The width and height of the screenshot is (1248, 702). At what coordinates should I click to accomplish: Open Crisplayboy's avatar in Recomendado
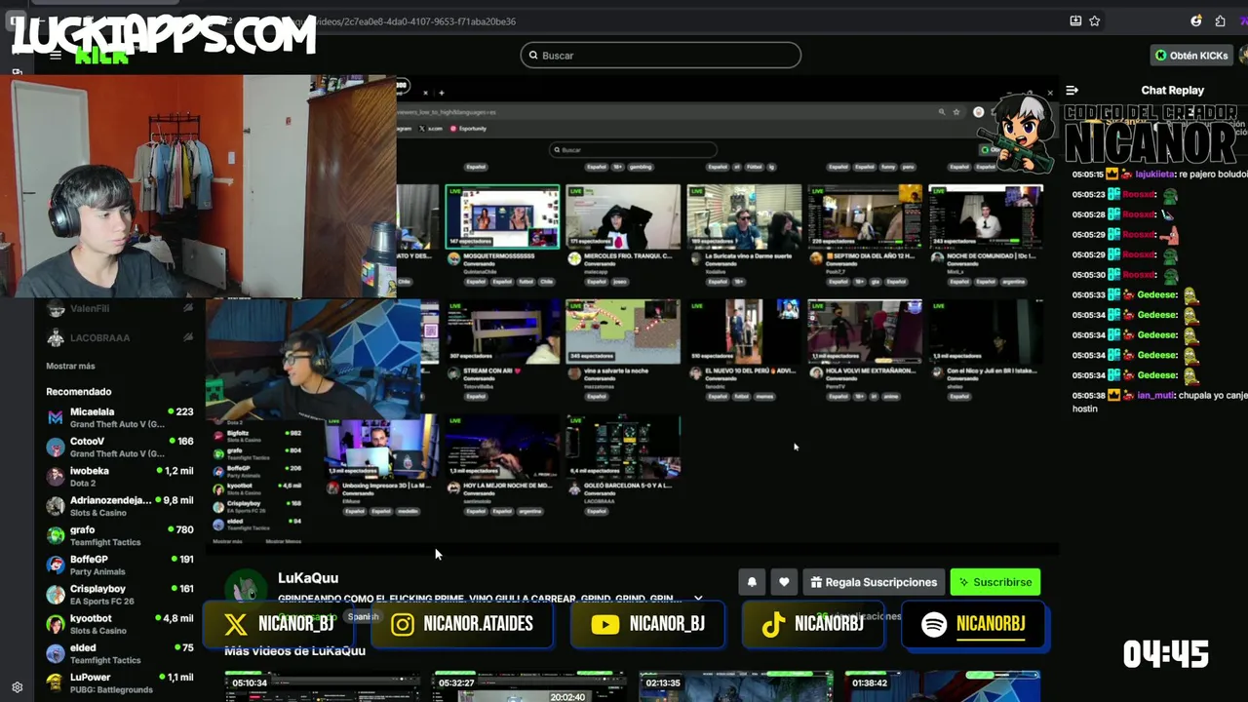[x=56, y=594]
